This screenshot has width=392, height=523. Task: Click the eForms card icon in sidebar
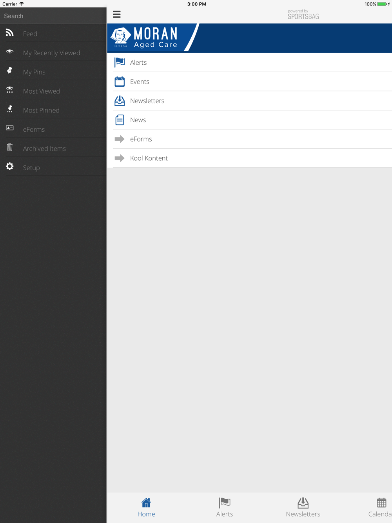(10, 128)
